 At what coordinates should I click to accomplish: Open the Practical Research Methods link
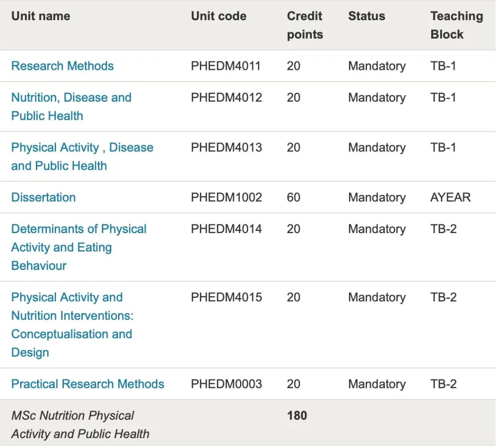(x=88, y=384)
